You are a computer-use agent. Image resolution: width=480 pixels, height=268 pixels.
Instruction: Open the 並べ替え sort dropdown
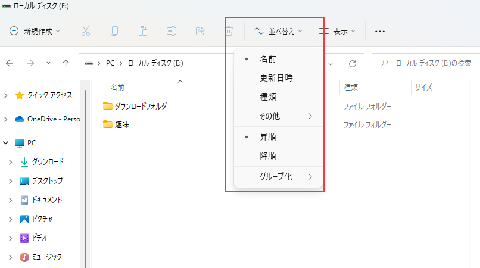coord(278,31)
